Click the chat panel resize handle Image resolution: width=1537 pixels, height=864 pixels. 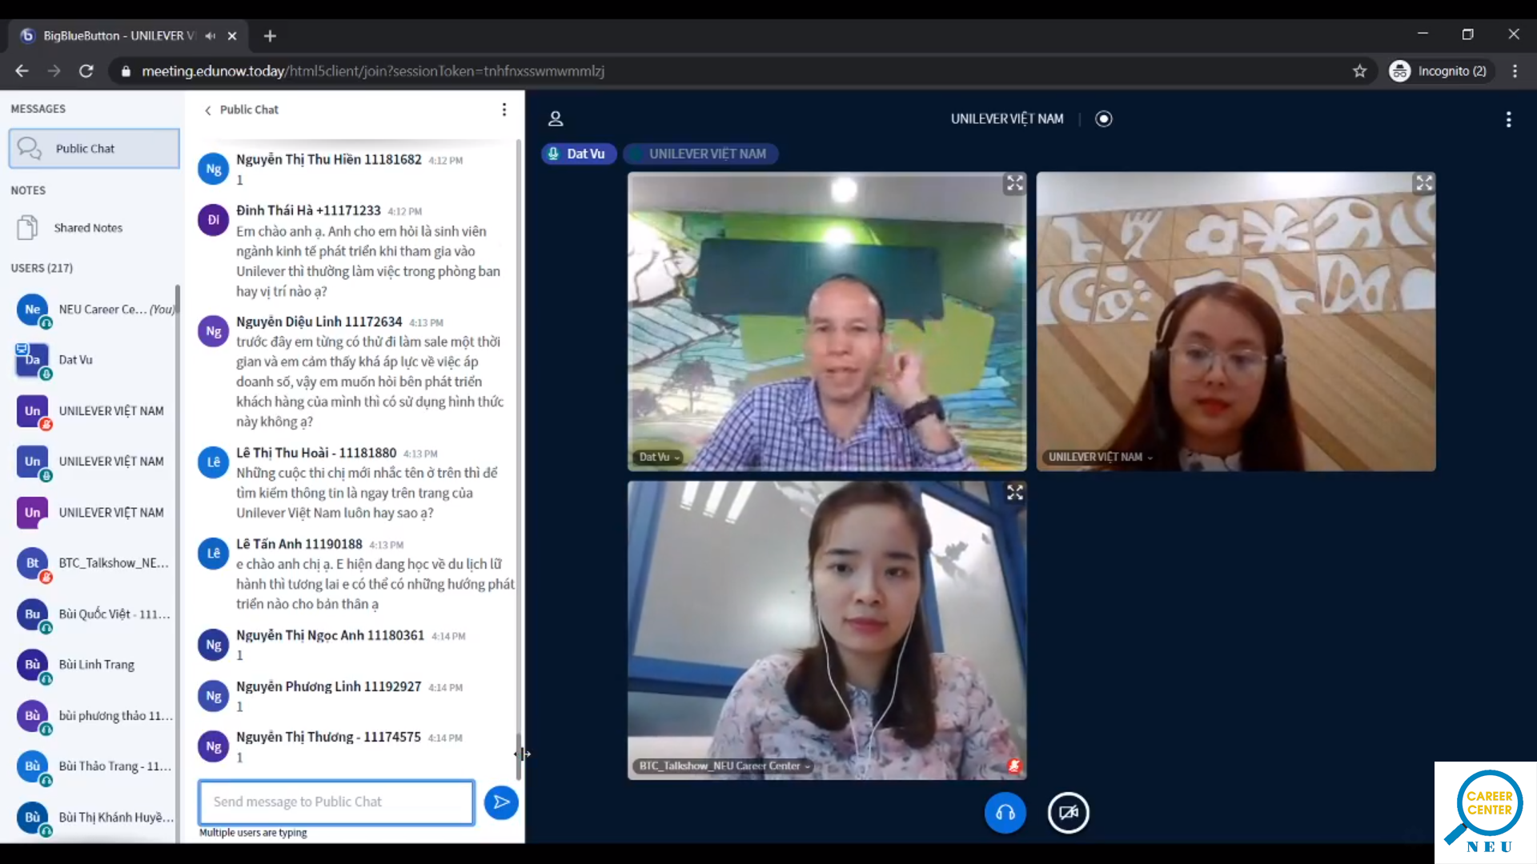pyautogui.click(x=523, y=754)
